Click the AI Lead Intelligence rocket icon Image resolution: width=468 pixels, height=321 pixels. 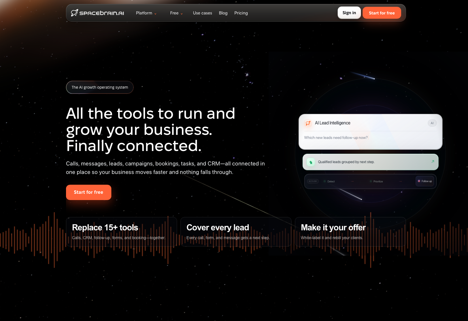click(x=308, y=123)
